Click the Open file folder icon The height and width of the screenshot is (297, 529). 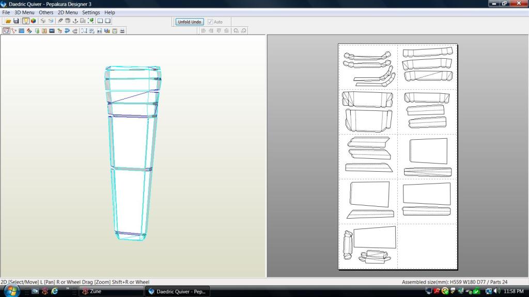[8, 21]
